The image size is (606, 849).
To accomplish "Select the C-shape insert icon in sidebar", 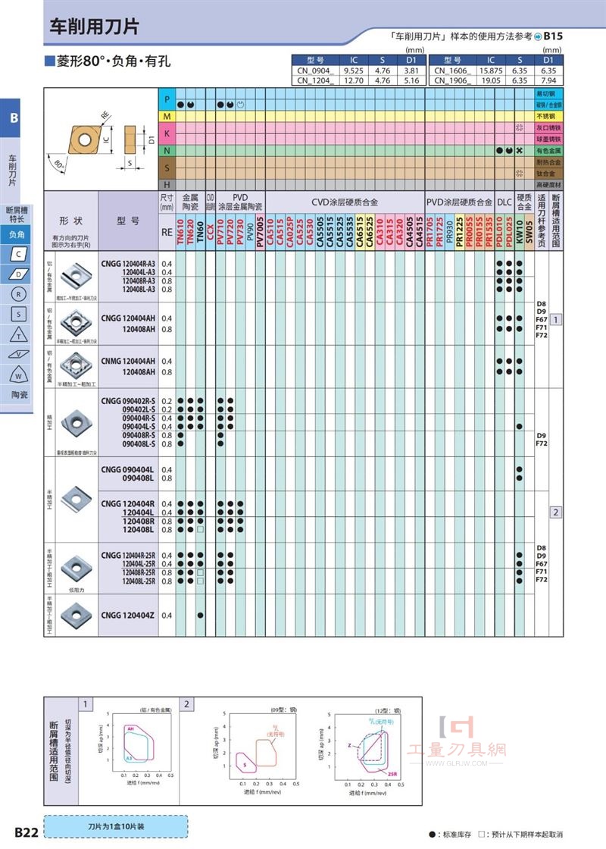I will 18,254.
